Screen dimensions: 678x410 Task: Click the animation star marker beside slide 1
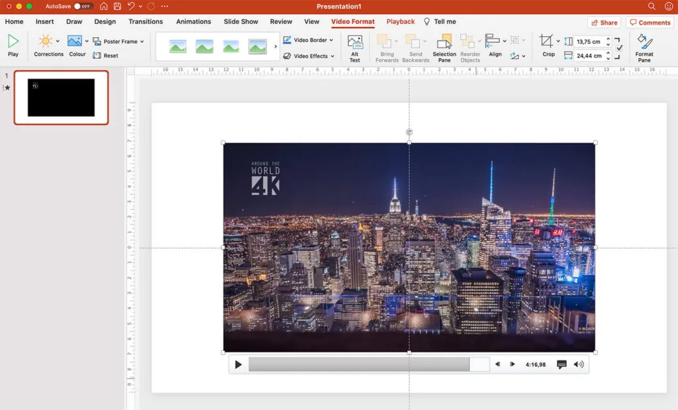(7, 88)
